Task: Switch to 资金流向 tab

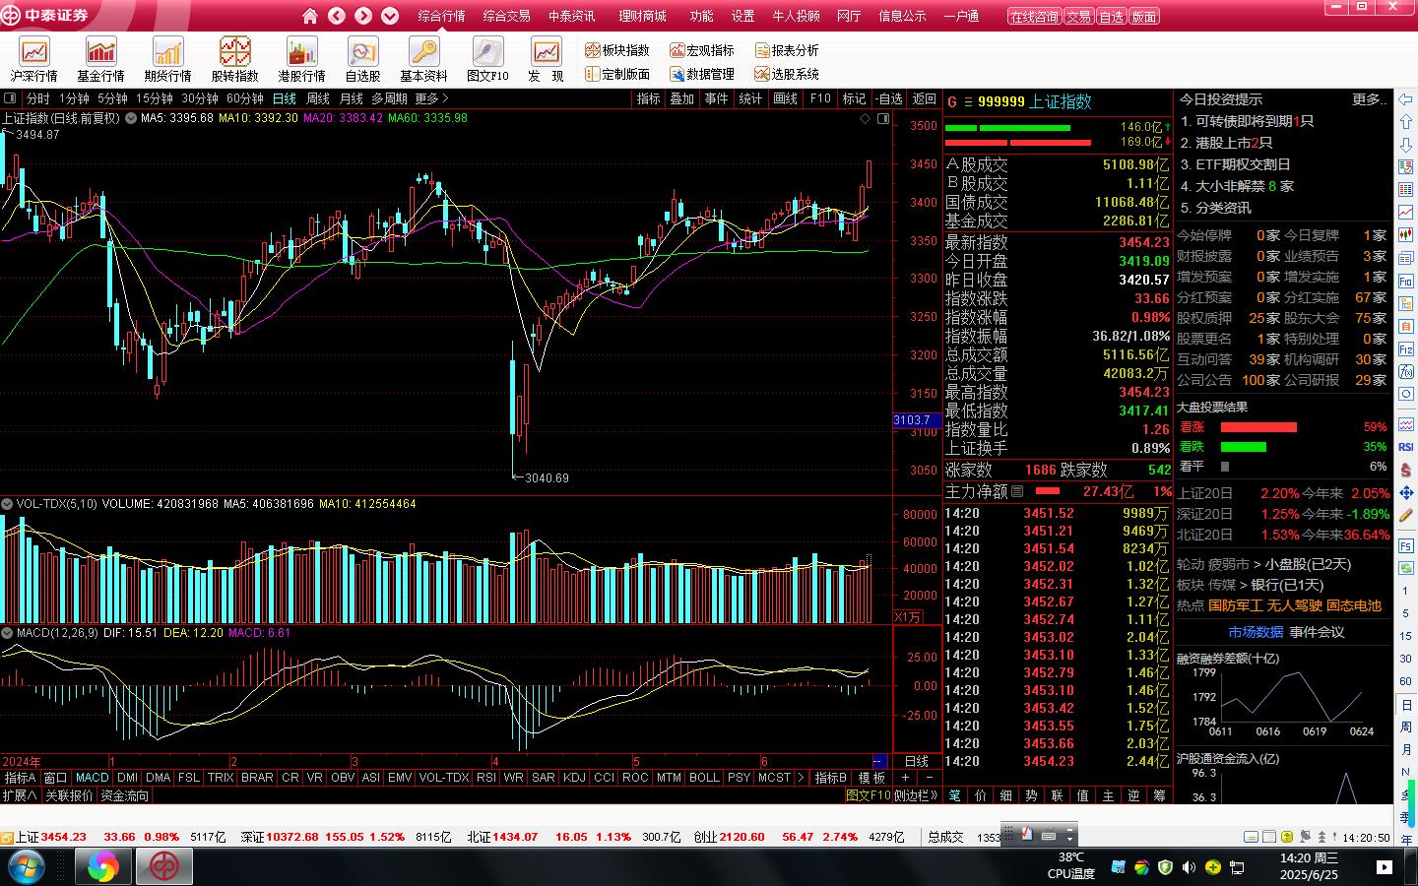Action: (x=125, y=795)
